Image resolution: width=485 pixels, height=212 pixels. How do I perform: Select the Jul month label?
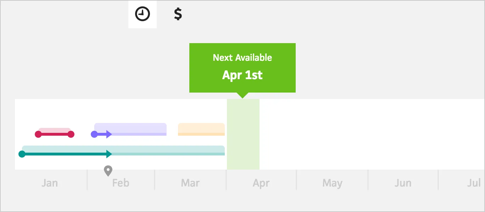point(474,183)
